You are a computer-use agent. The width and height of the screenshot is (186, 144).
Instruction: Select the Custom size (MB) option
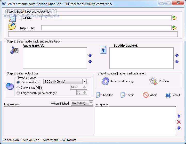click(18, 87)
